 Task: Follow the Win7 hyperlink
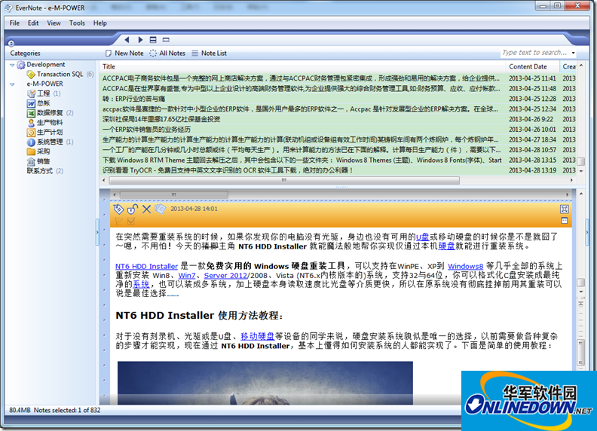click(x=187, y=275)
